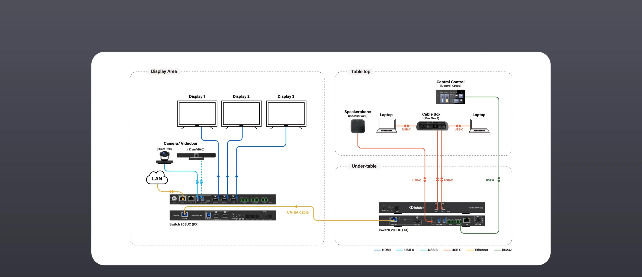
Task: Click the iSwitch 203UC RX rear panel
Action: [223, 199]
